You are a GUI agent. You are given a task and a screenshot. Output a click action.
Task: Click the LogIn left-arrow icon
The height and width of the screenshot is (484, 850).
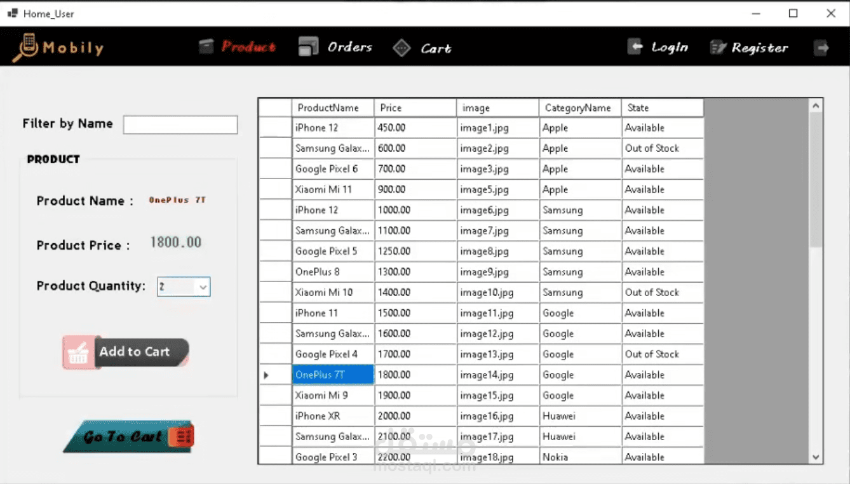click(634, 46)
